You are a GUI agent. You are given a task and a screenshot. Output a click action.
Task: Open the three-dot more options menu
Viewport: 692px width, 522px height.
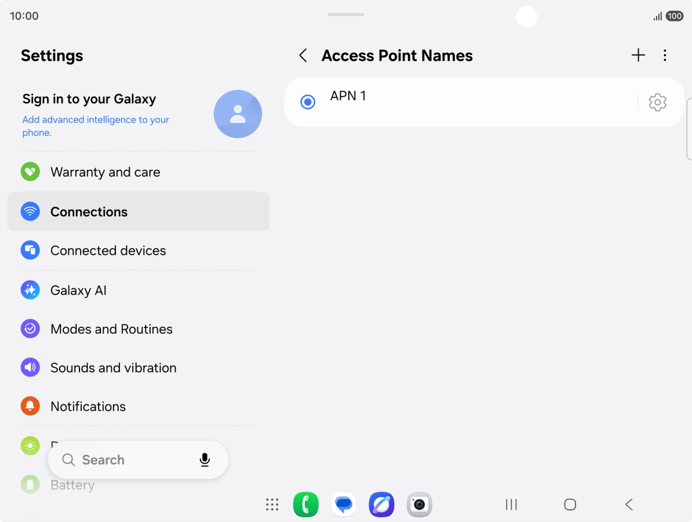665,55
